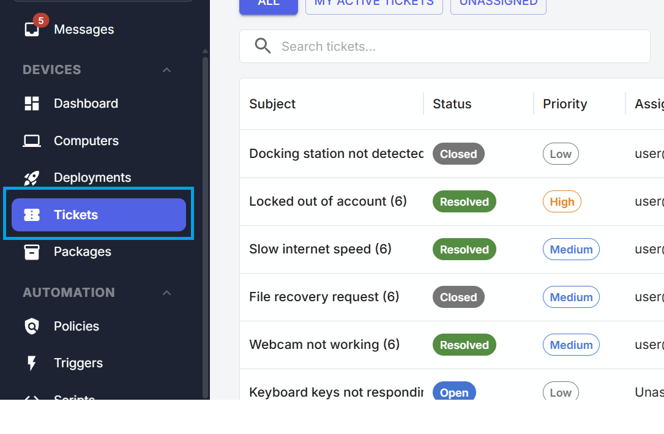Sort tickets by the Priority column

(564, 103)
